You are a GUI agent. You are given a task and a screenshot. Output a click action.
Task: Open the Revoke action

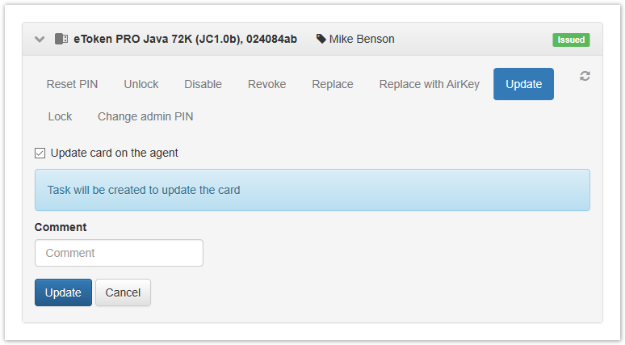(x=266, y=84)
